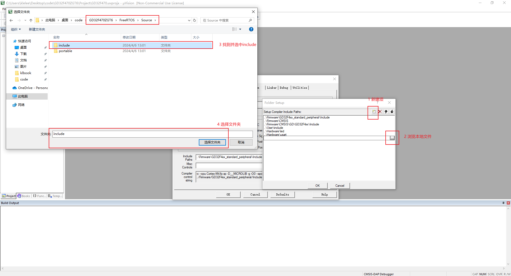
Task: Switch to the Debug tab
Action: 284,88
